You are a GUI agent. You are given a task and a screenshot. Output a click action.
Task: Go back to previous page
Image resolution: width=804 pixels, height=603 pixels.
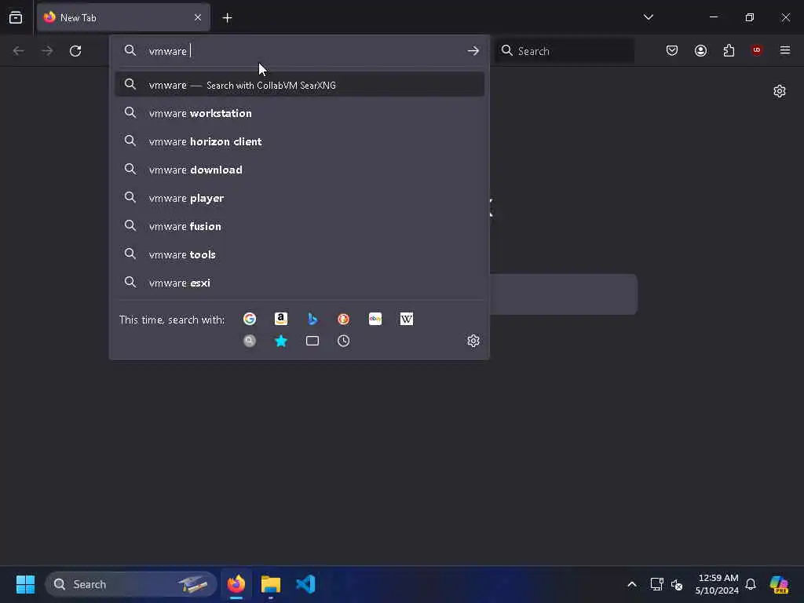19,51
